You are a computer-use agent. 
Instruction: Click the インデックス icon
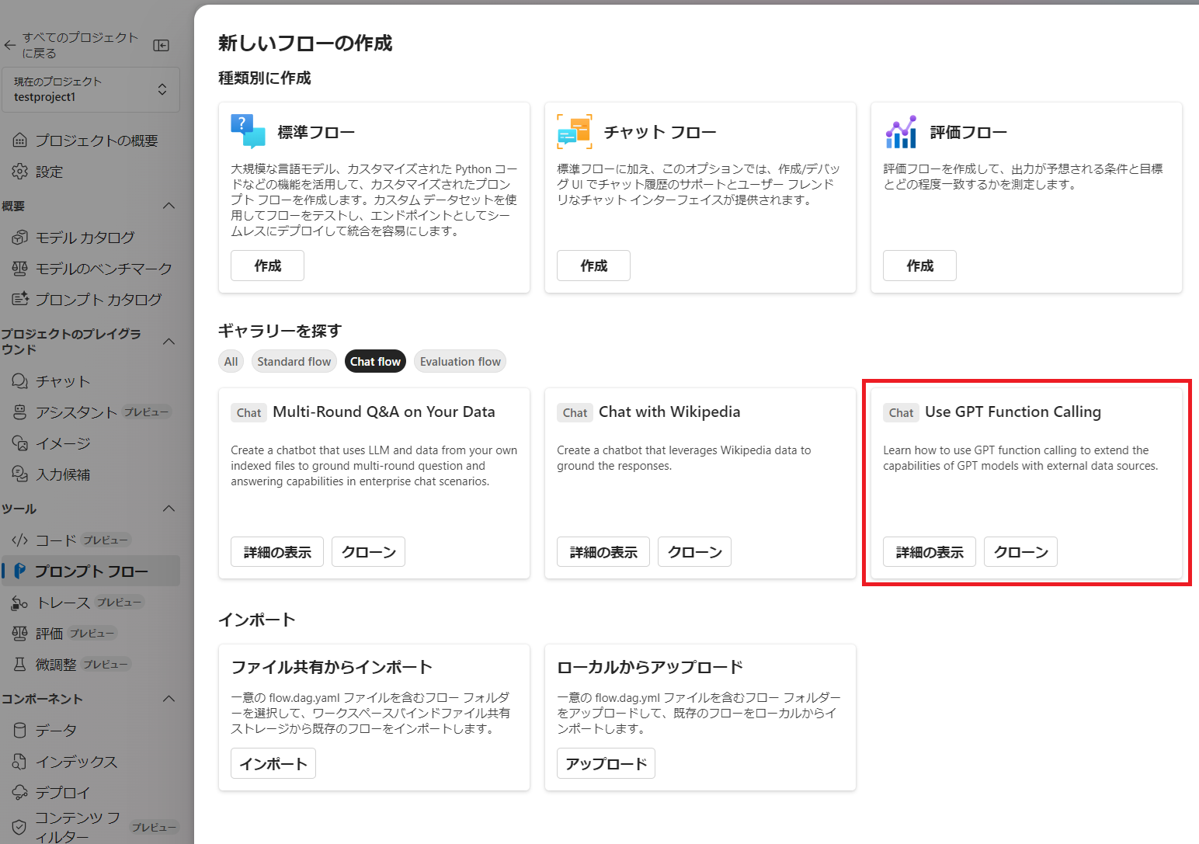pyautogui.click(x=19, y=762)
